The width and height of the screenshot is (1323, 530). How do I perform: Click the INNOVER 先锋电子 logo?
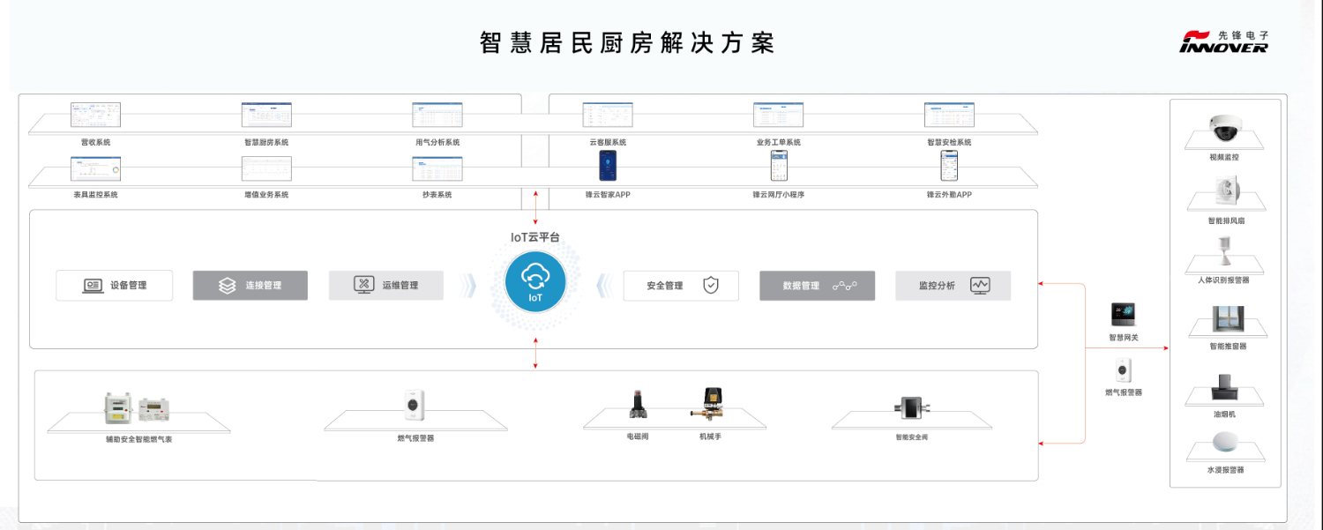click(1223, 41)
